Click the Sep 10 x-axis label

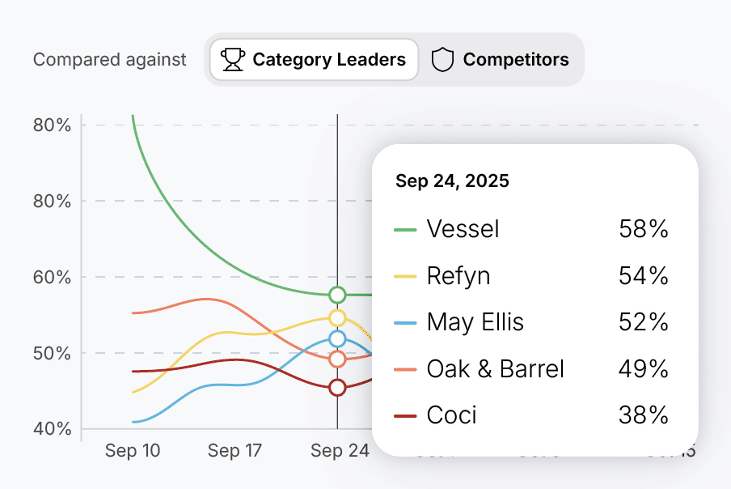pyautogui.click(x=133, y=451)
